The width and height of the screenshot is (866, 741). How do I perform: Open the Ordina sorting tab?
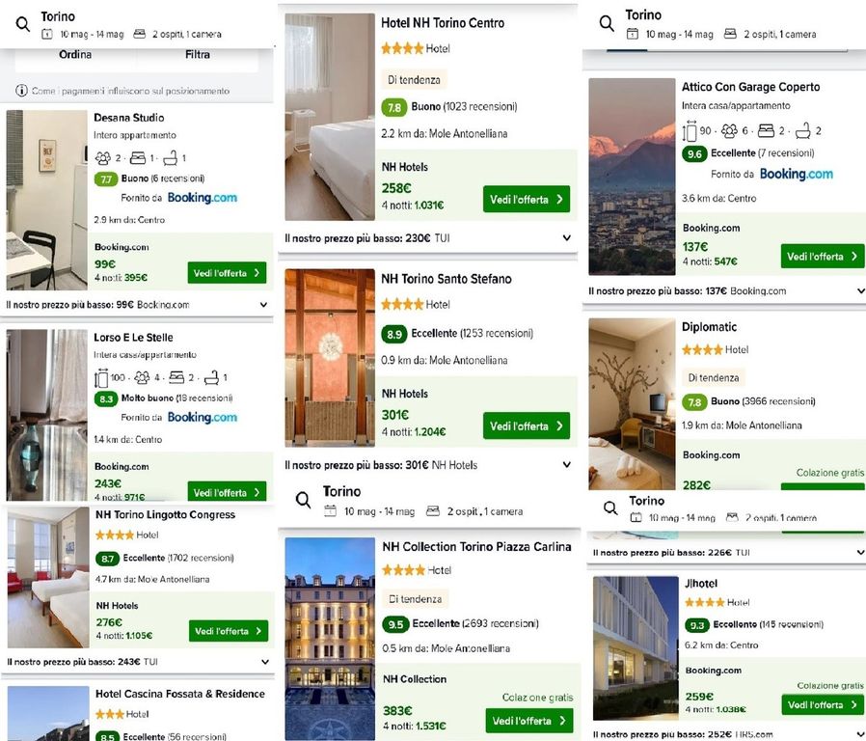pos(75,55)
